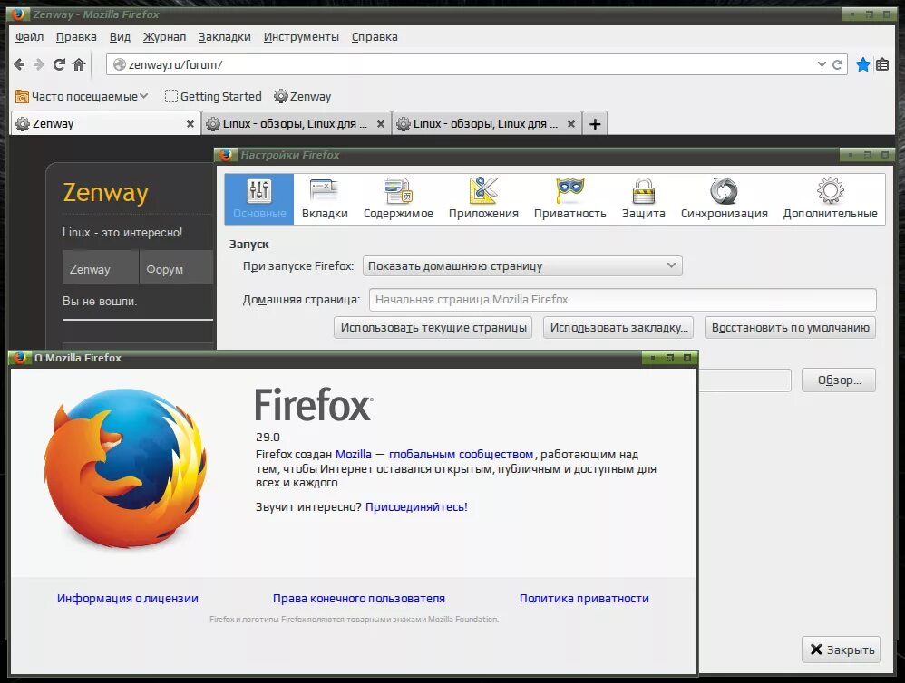Close the first Zenway tab
905x683 pixels.
pyautogui.click(x=190, y=124)
